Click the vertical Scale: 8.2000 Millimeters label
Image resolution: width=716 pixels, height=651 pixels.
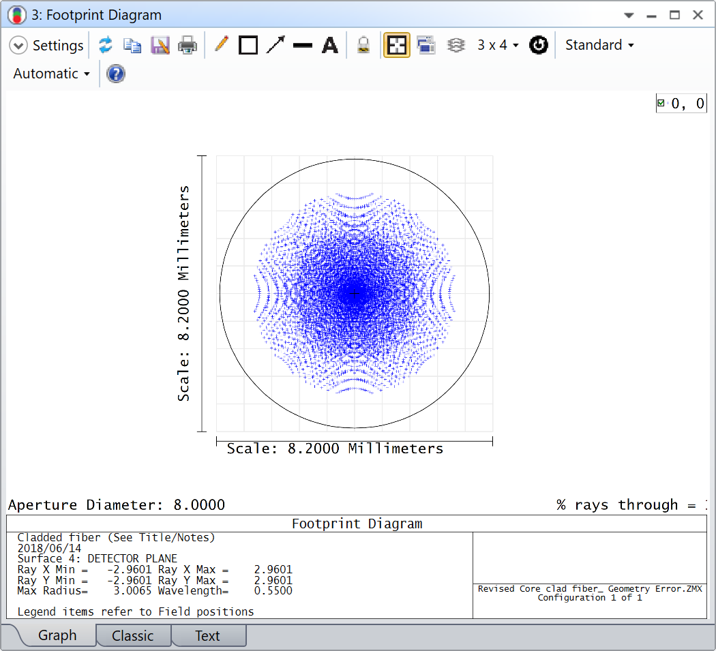tap(183, 294)
